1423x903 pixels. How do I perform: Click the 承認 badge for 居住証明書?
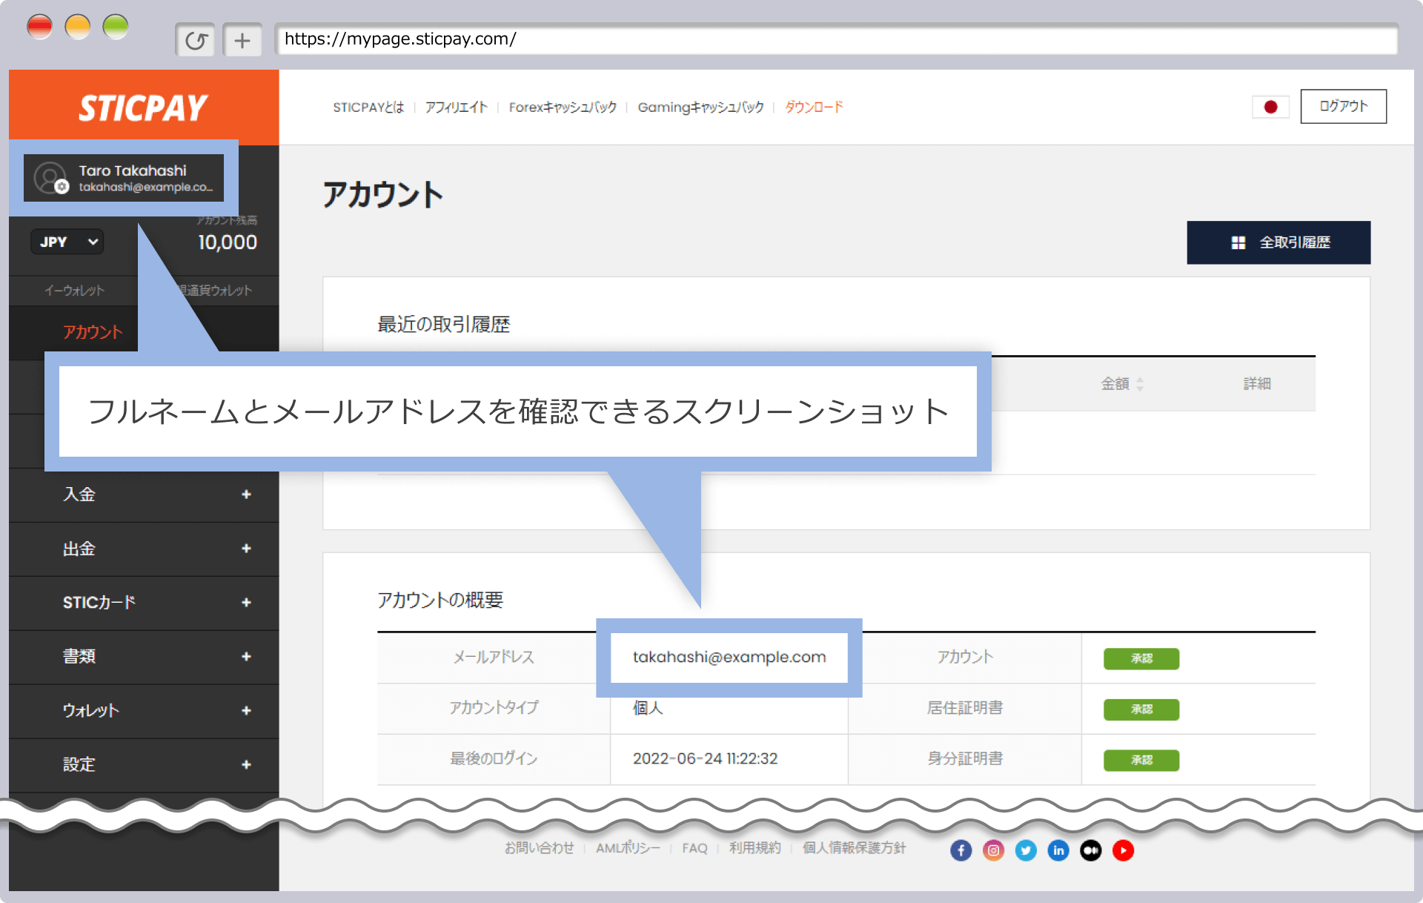(1141, 709)
